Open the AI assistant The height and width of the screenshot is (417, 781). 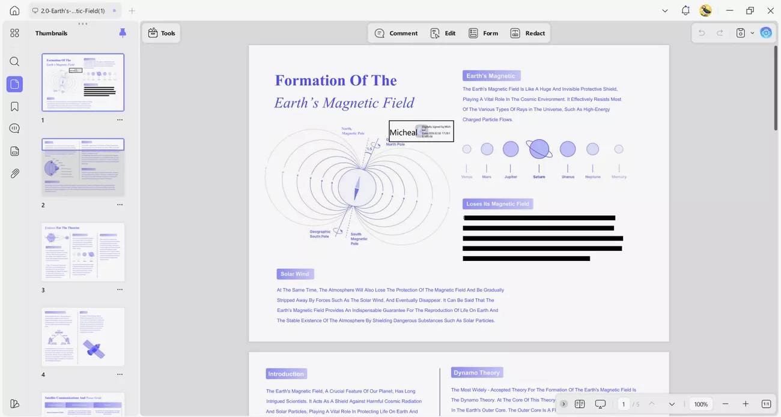766,32
